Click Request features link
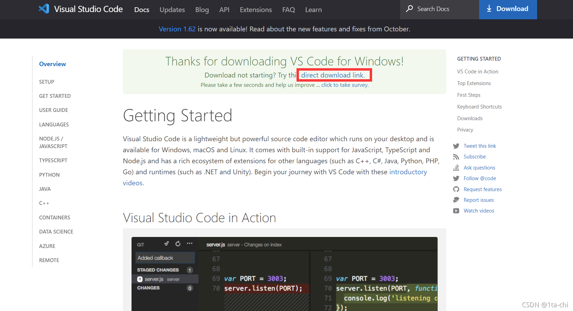573x311 pixels. (x=483, y=189)
